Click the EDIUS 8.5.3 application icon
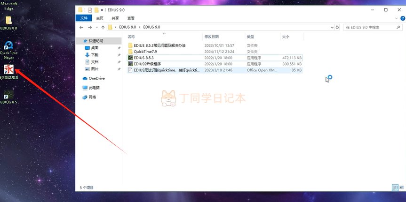406x202 pixels. [x=130, y=58]
